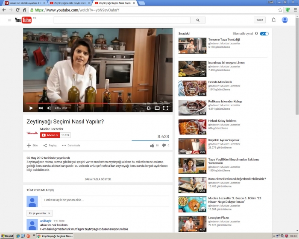Share the video using Paylaş

pyautogui.click(x=50, y=146)
